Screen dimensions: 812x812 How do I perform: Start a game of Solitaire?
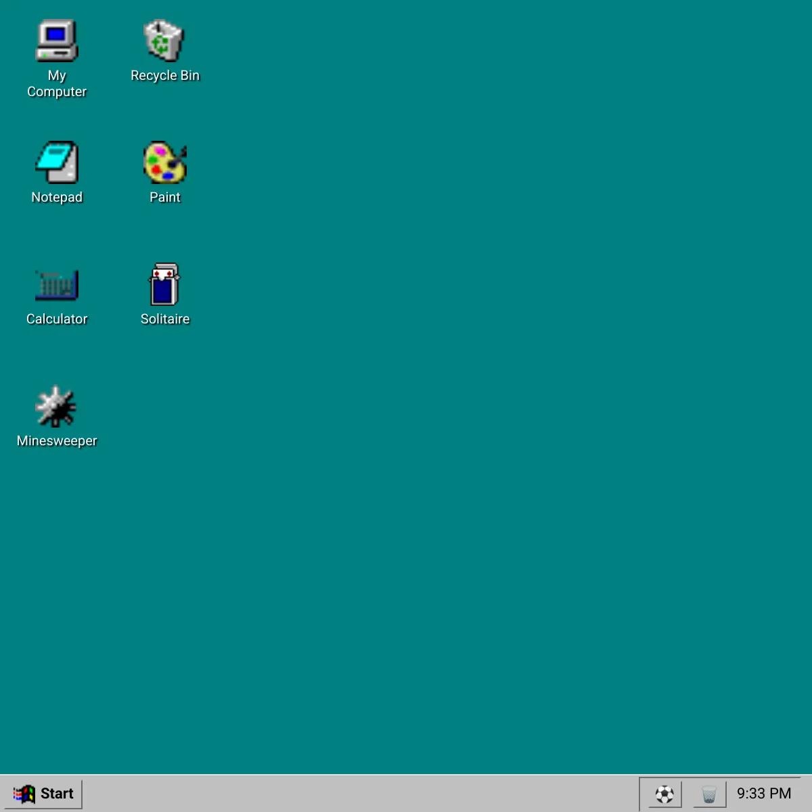point(163,284)
